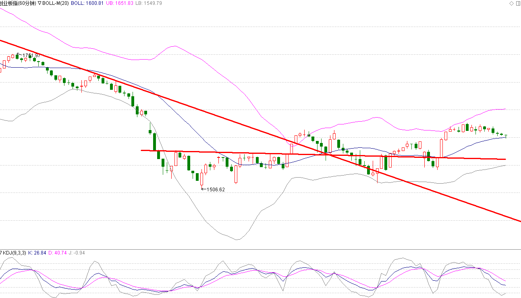
Task: Click the last candlestick on the right
Action: pyautogui.click(x=506, y=136)
